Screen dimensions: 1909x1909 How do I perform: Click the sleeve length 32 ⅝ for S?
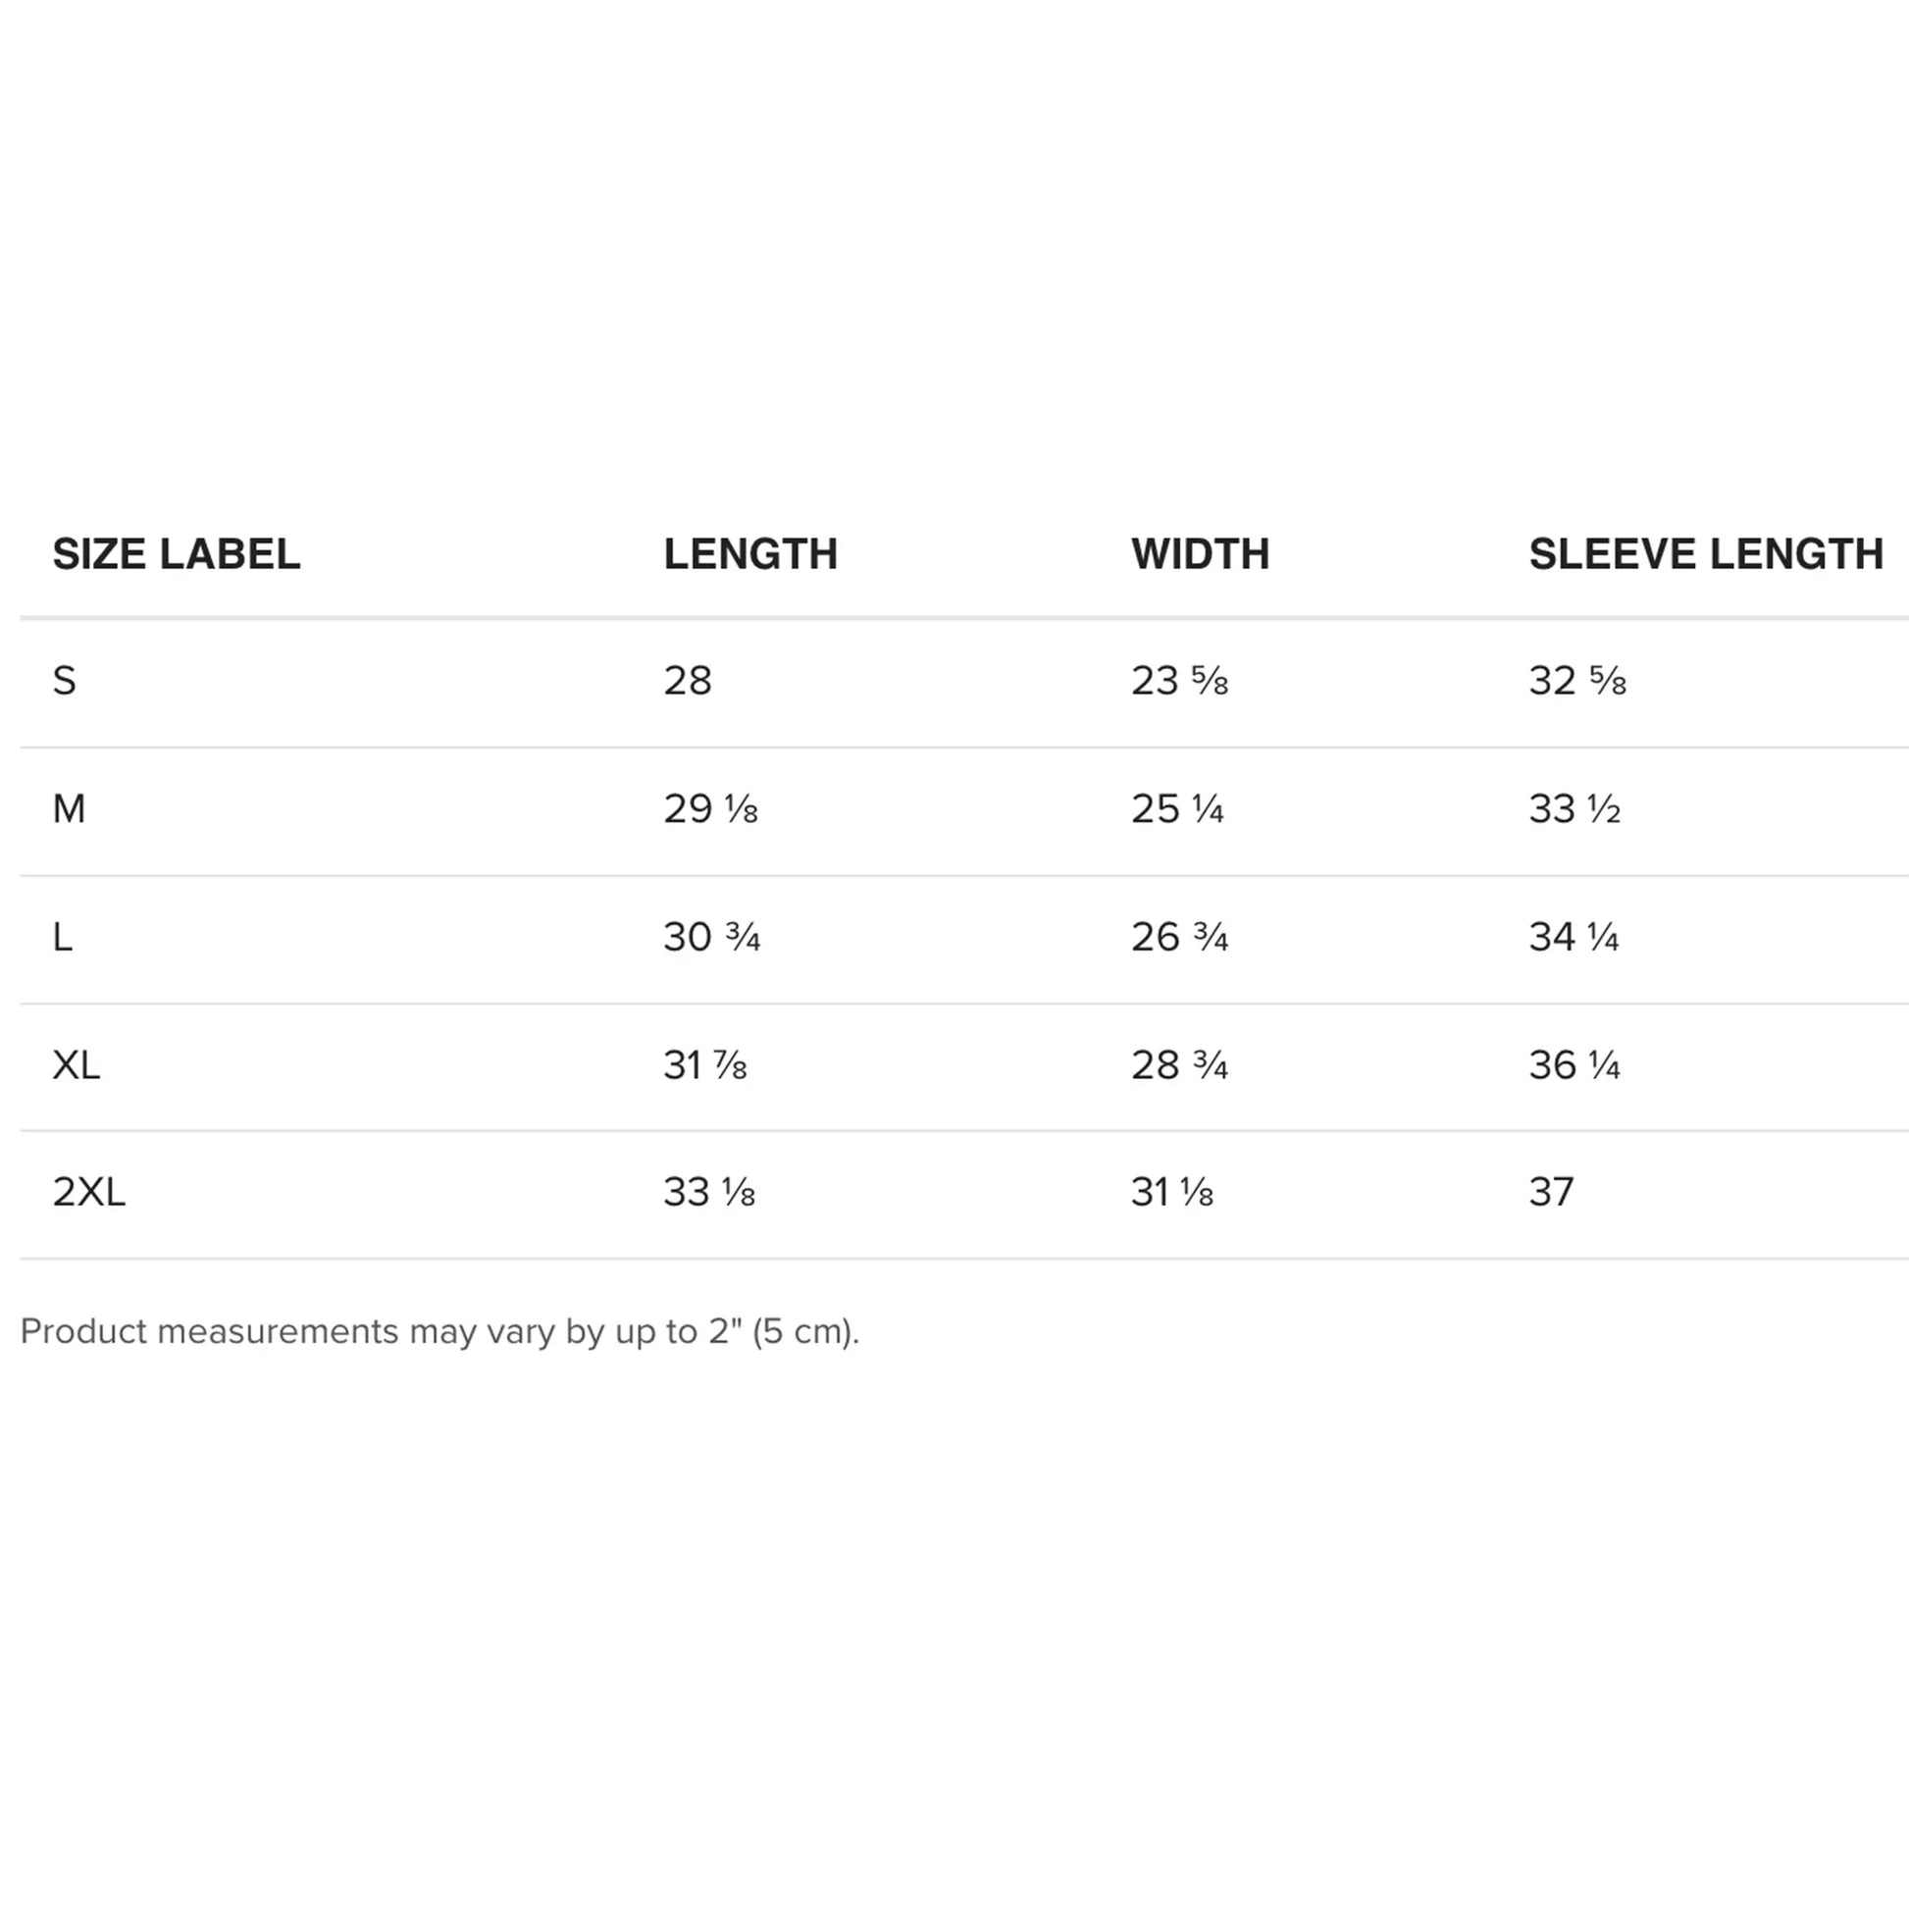(1577, 681)
